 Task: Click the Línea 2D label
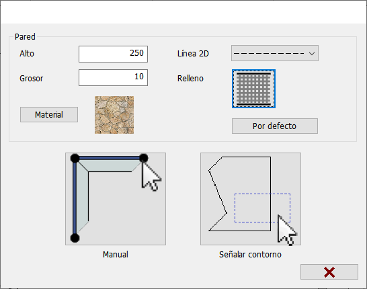click(193, 54)
